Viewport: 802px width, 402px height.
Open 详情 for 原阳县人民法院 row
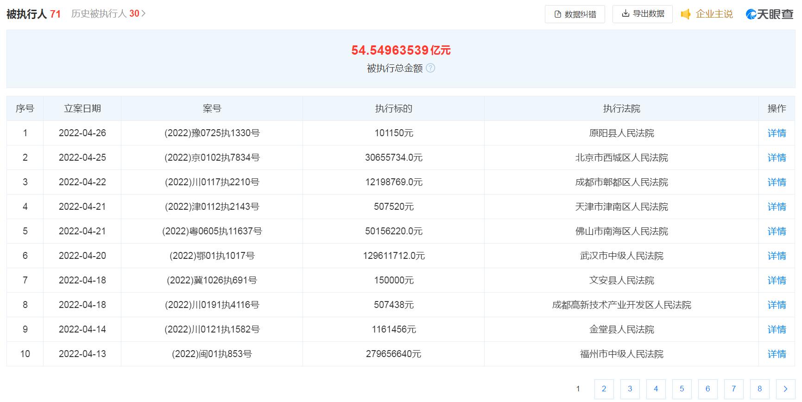[x=777, y=133]
